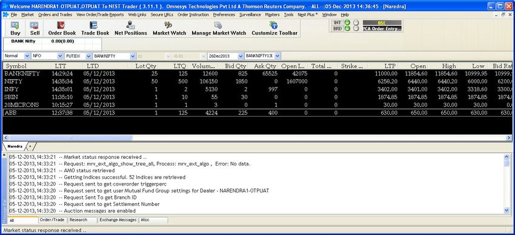Expand the BANKNIFTY symbol dropdown

coord(133,56)
